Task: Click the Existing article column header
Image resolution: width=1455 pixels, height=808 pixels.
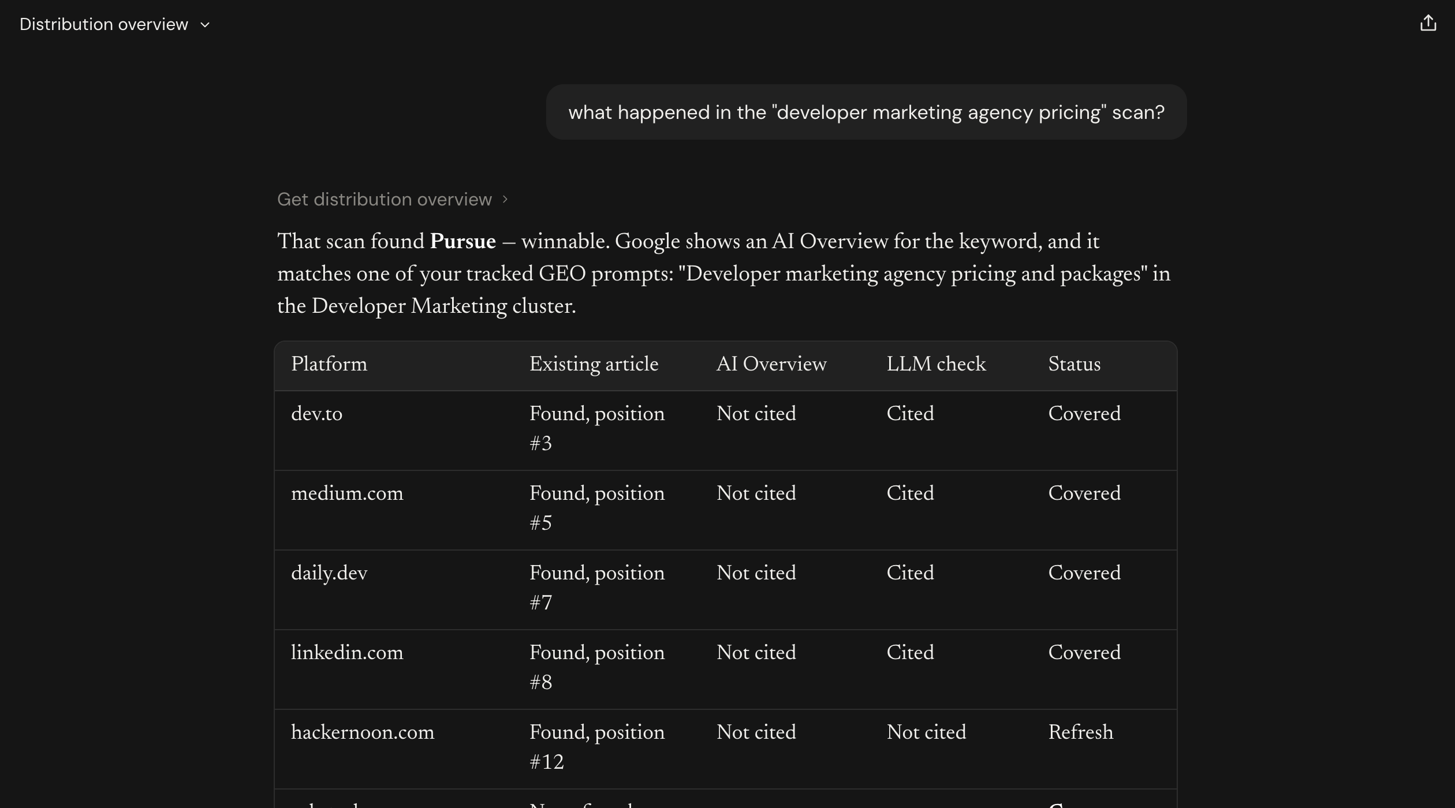Action: click(x=594, y=364)
